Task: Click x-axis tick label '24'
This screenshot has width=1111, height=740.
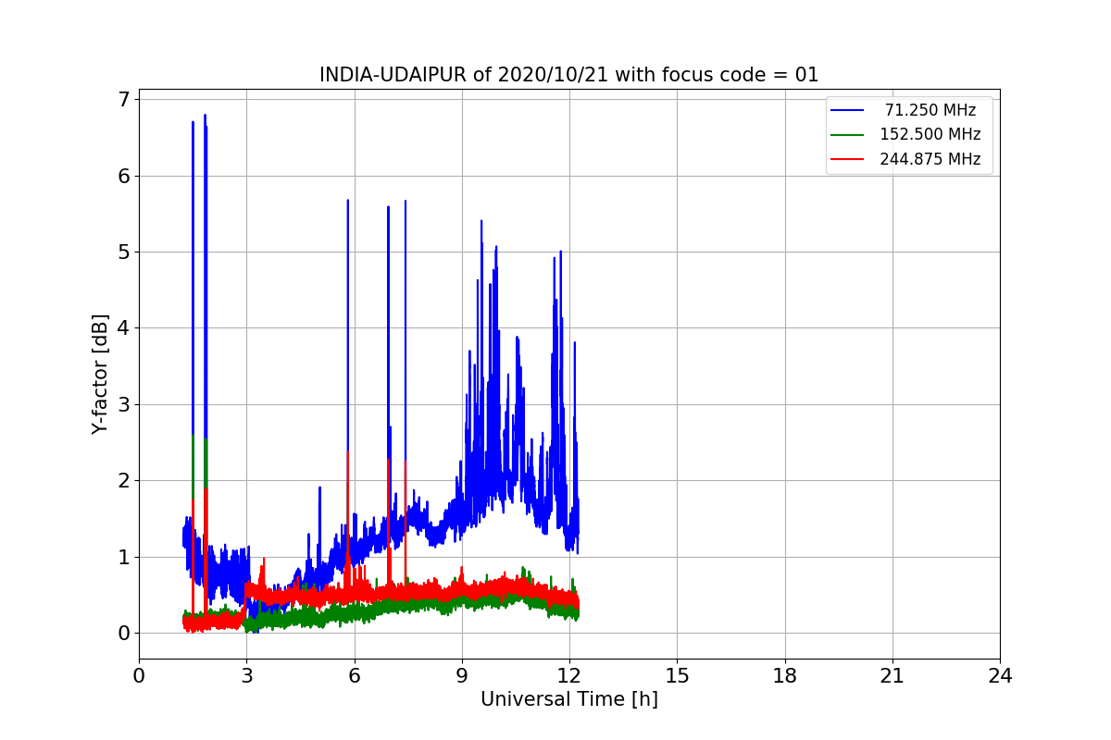Action: tap(1000, 676)
